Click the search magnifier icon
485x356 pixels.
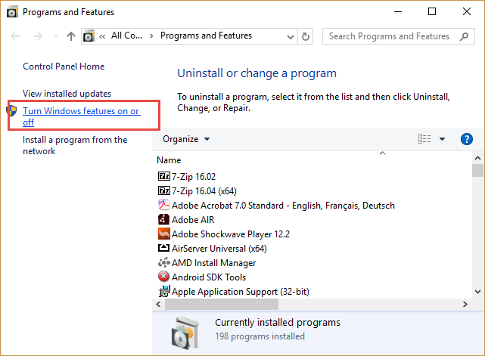[x=464, y=36]
